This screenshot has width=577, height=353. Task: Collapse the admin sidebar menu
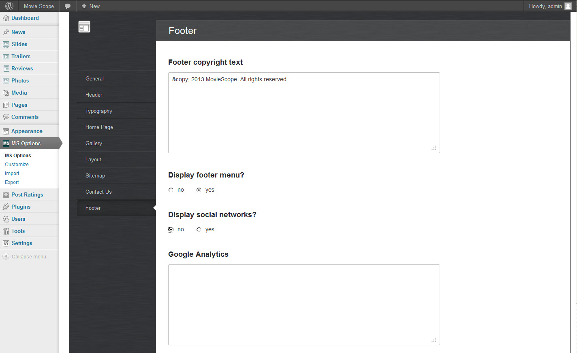[24, 257]
